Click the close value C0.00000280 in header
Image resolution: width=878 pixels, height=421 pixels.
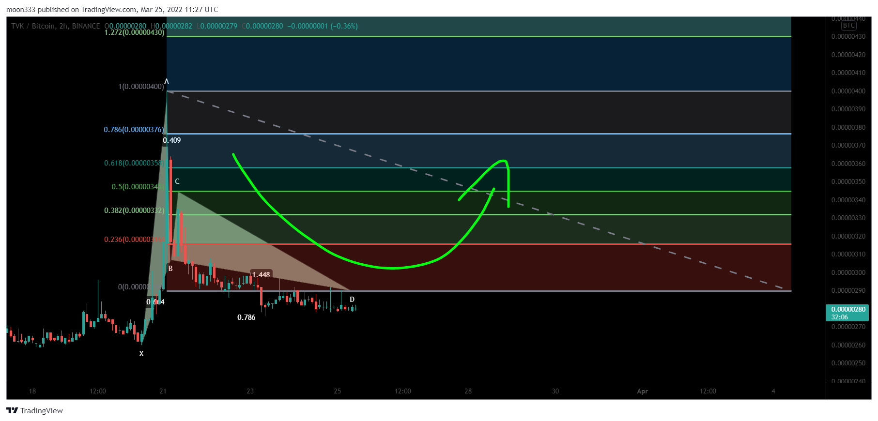point(262,26)
